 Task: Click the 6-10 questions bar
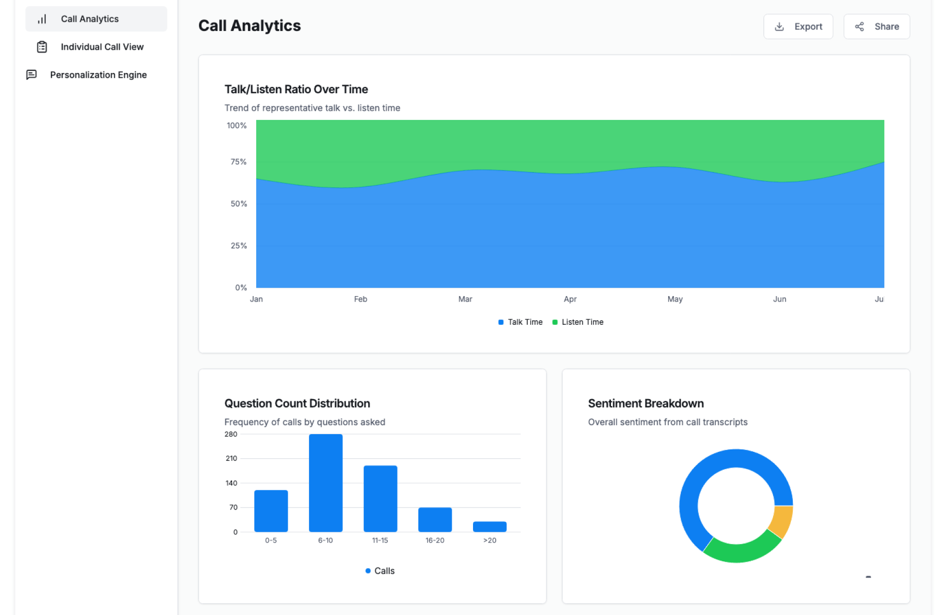(x=325, y=483)
